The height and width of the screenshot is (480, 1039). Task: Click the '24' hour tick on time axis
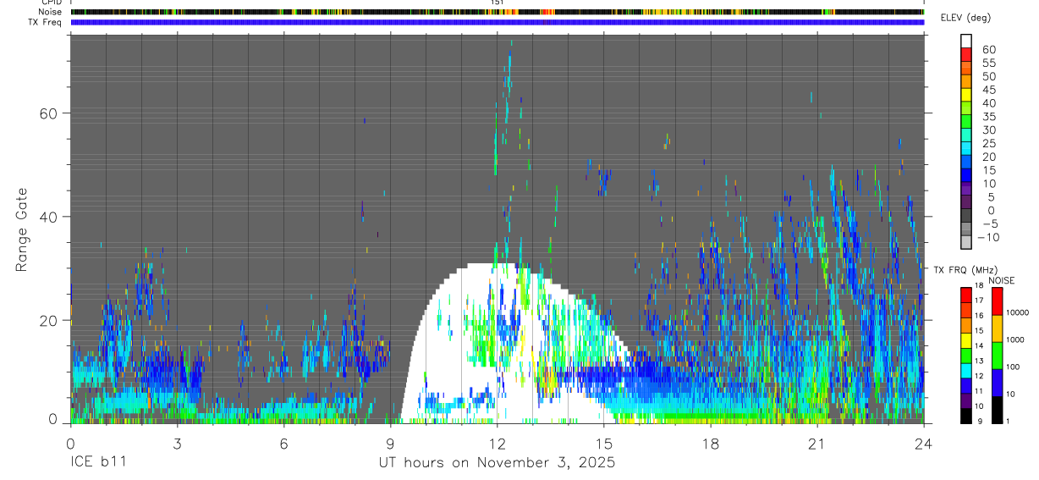pos(923,444)
